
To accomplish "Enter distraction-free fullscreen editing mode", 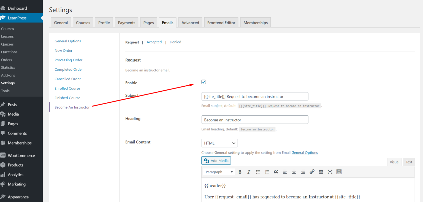I will point(330,171).
